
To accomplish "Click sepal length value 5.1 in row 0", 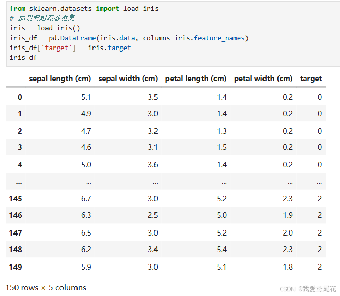I will click(x=86, y=97).
